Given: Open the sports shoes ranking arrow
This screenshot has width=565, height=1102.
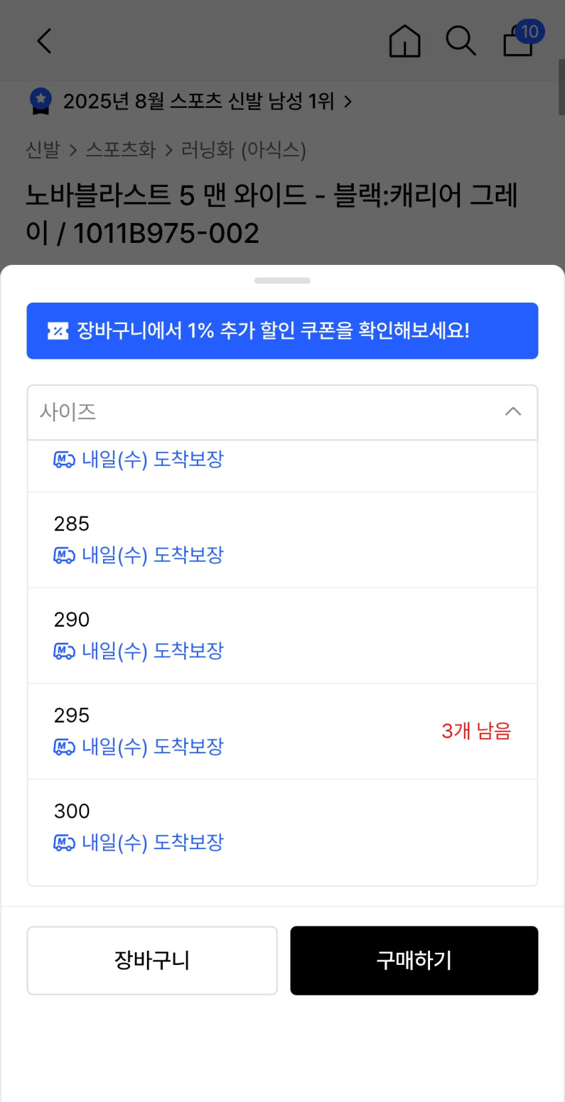Looking at the screenshot, I should (348, 102).
